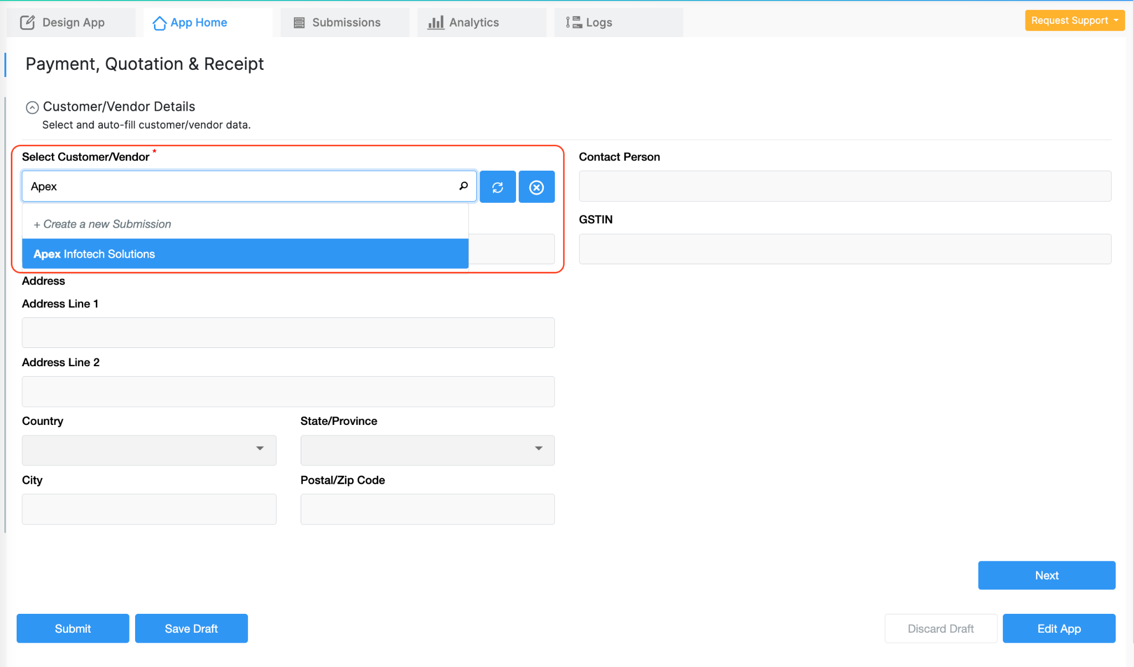Click the Save Draft button
1134x667 pixels.
pos(191,628)
